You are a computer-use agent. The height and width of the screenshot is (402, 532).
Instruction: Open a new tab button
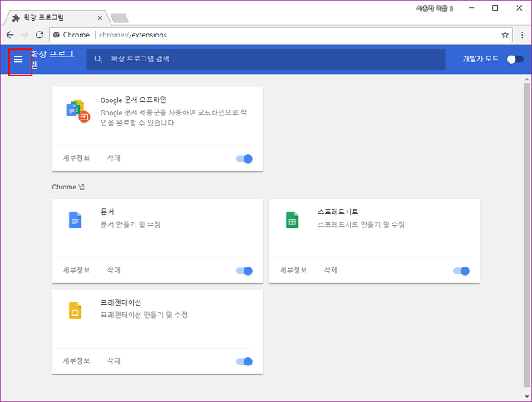pyautogui.click(x=120, y=18)
